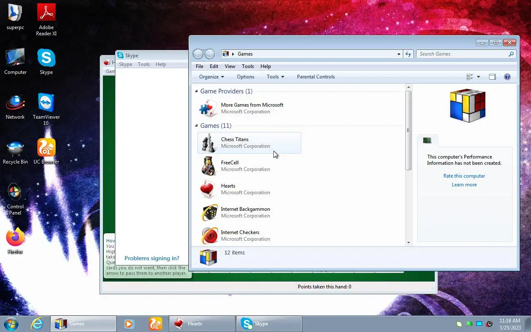Screen dimensions: 531x332
Task: Click the change view icon
Action: tap(470, 77)
